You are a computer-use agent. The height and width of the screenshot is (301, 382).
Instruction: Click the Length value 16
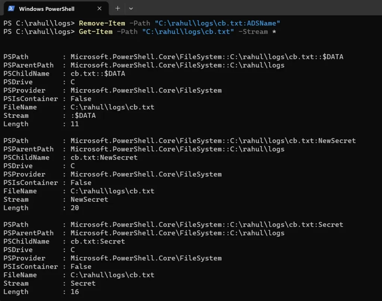click(x=75, y=292)
